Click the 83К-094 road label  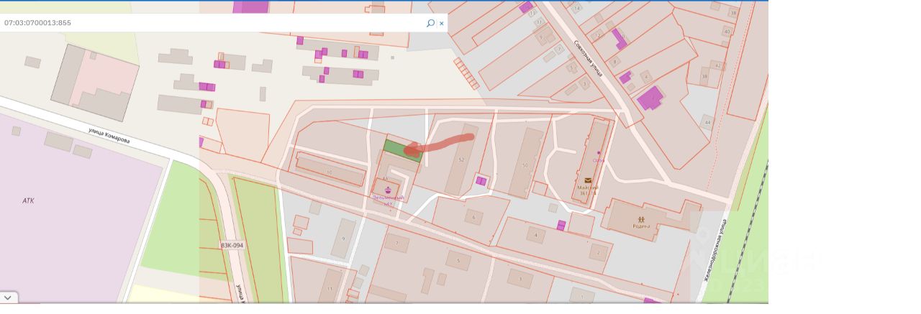[x=232, y=246]
